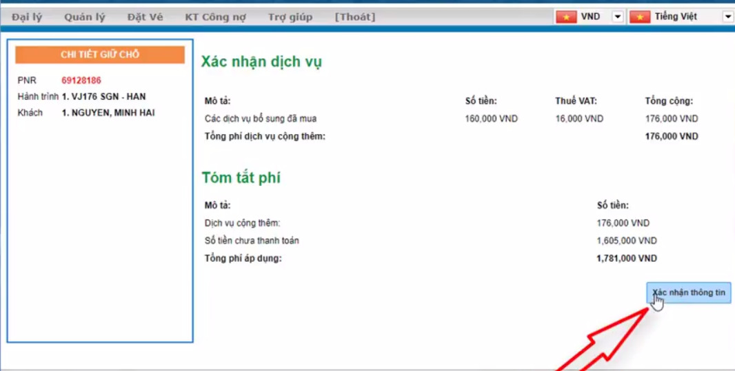735x371 pixels.
Task: Click the Khách label
Action: (x=30, y=113)
